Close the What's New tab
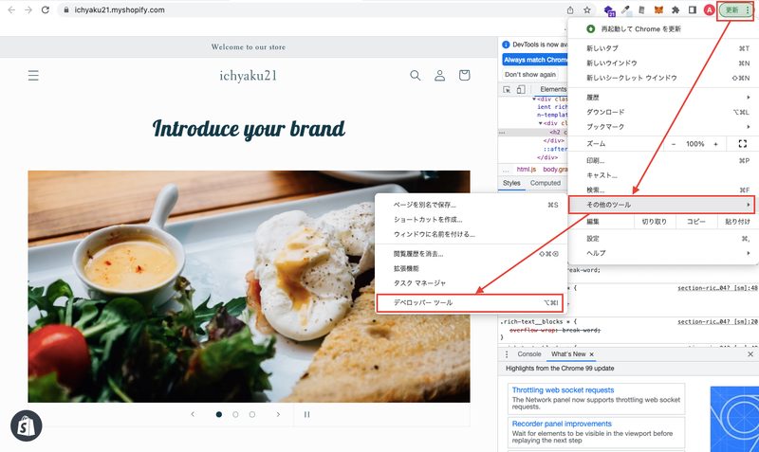The image size is (759, 452). tap(591, 354)
